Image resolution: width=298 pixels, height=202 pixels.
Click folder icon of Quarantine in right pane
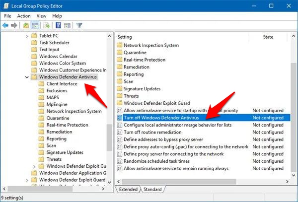pyautogui.click(x=120, y=52)
